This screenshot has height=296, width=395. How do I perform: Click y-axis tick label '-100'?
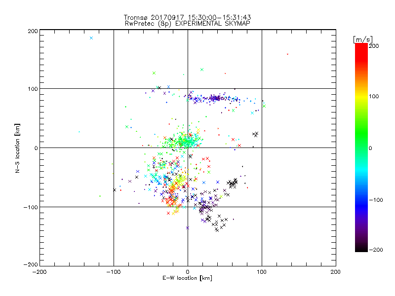[31, 207]
